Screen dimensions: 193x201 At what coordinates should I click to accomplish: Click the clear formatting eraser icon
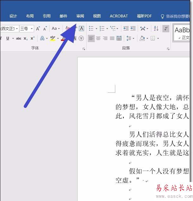67,28
